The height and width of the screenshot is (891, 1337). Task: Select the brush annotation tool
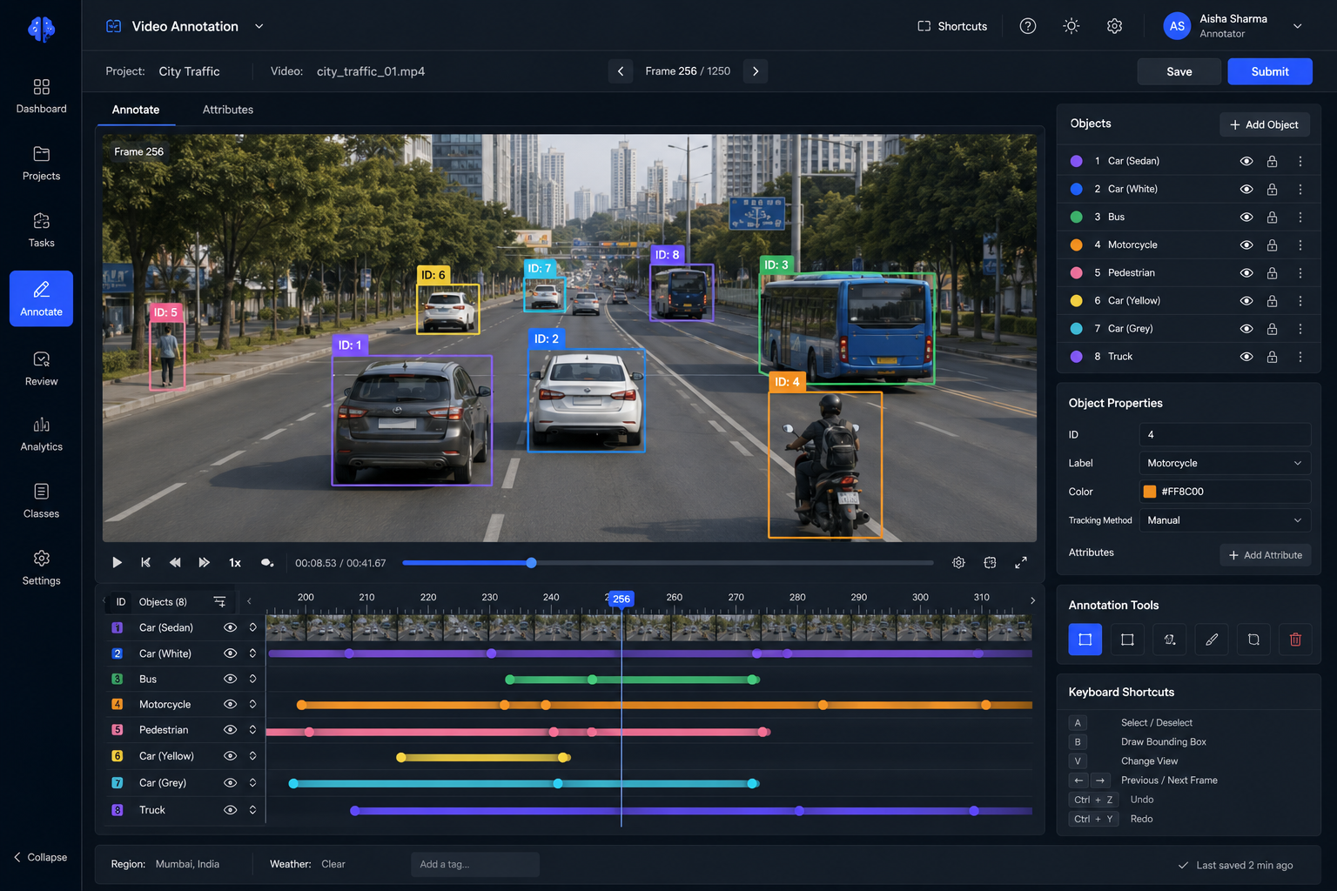(1212, 640)
